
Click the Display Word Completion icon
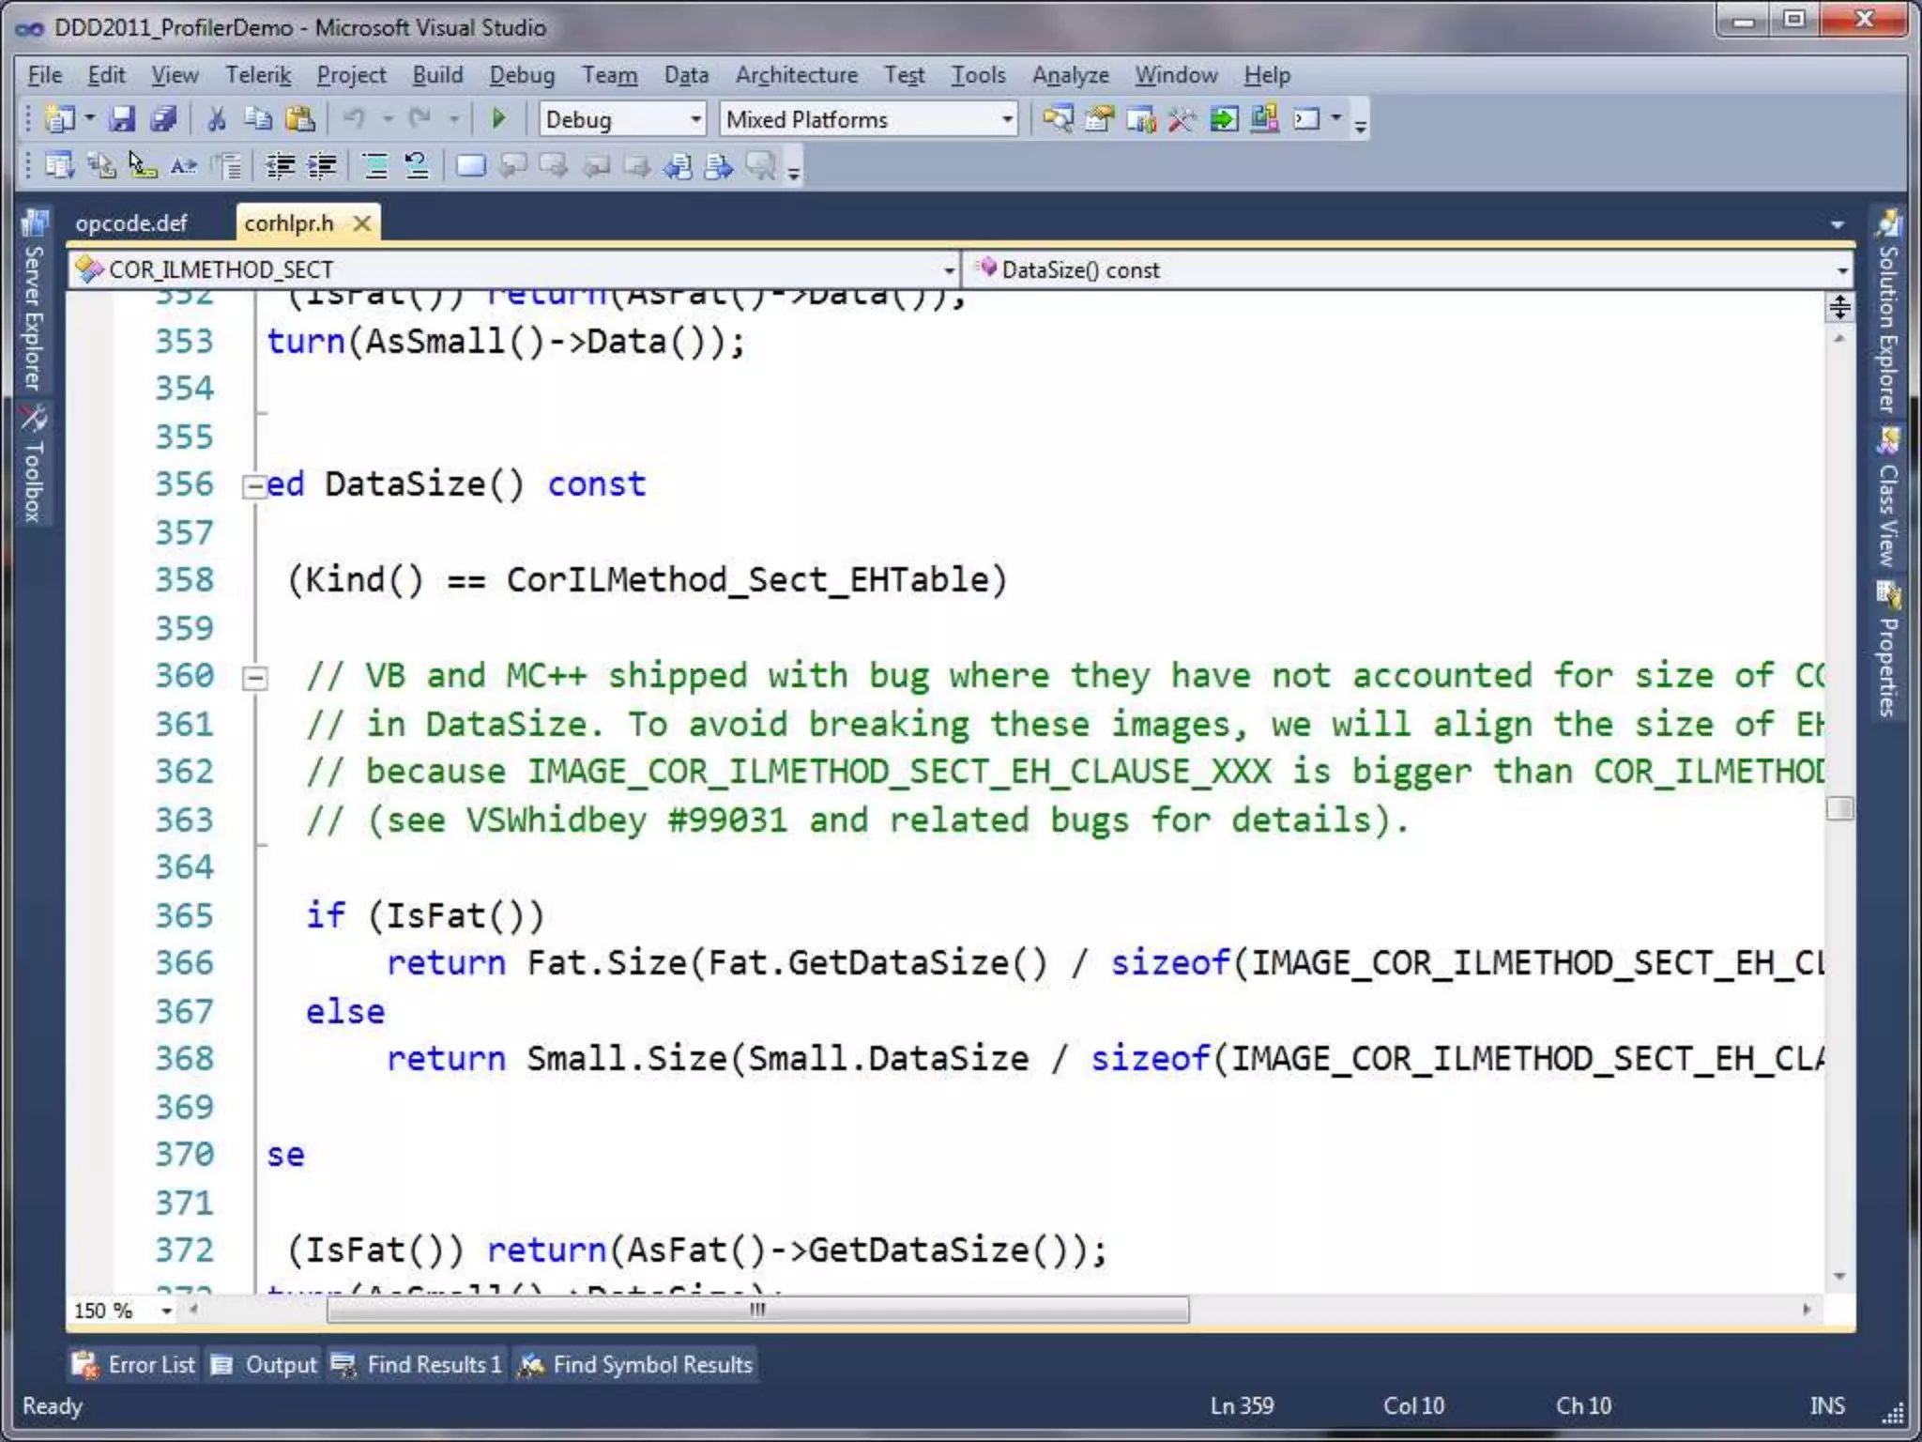[183, 166]
